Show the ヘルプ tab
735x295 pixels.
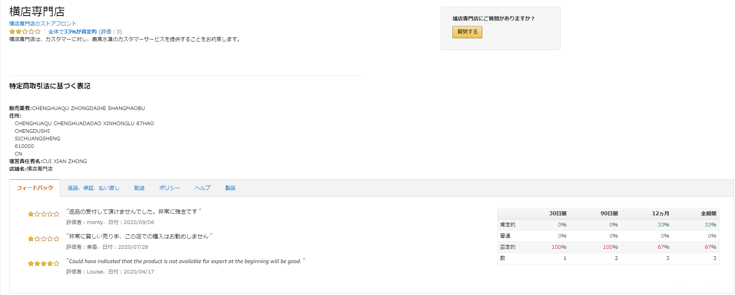point(202,188)
